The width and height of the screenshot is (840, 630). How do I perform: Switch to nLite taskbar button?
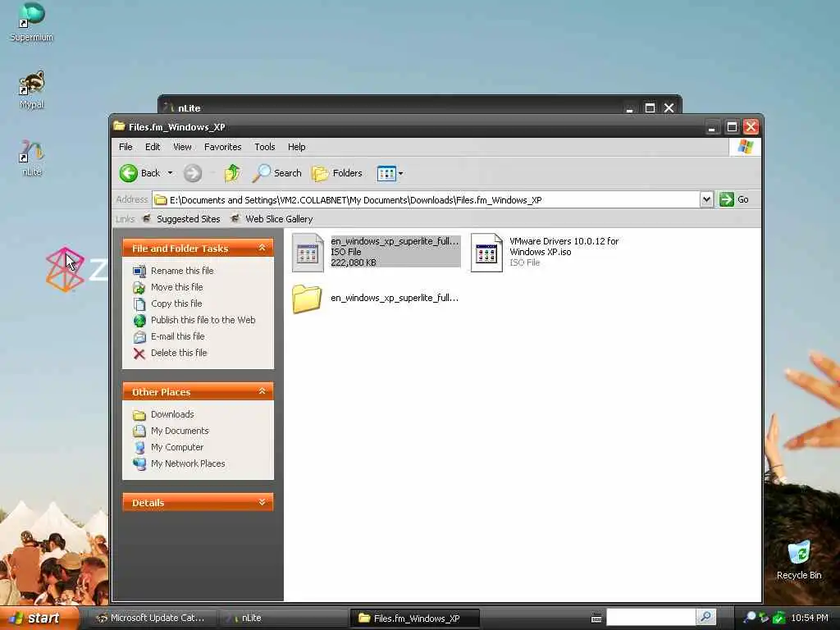(x=283, y=618)
